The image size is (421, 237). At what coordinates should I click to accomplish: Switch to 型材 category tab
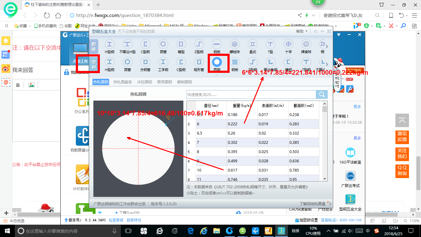pyautogui.click(x=94, y=65)
